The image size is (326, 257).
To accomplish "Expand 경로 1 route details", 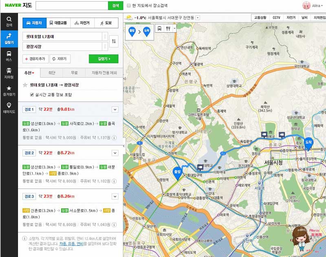I will tap(115, 110).
